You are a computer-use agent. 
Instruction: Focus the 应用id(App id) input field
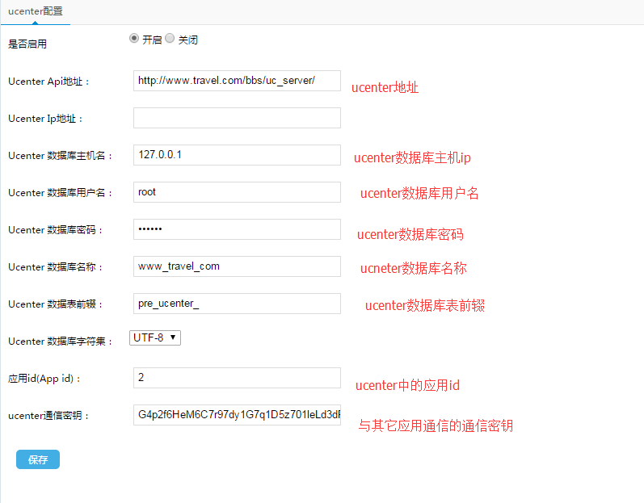point(237,378)
